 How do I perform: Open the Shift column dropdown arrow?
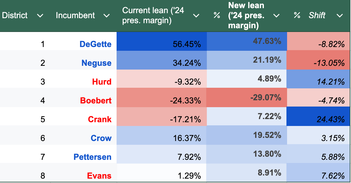pos(339,16)
